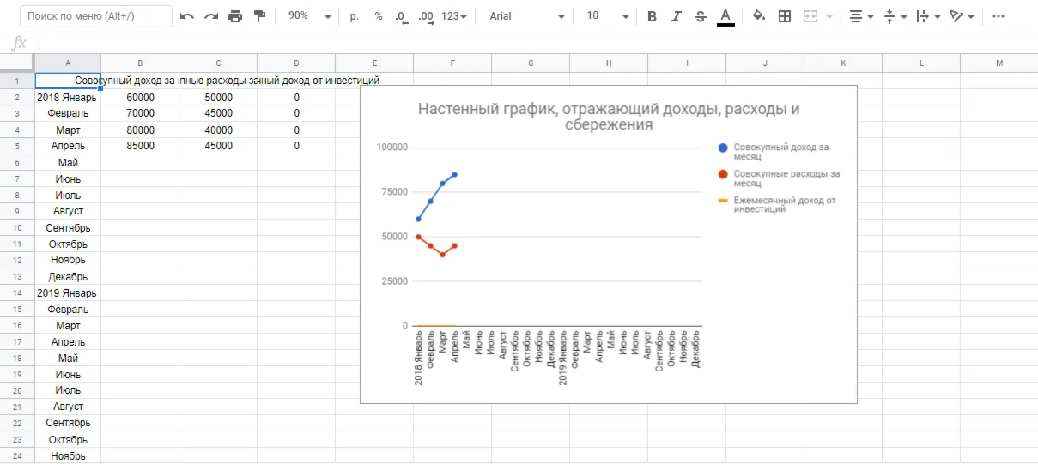Toggle italic formatting
Image resolution: width=1038 pixels, height=464 pixels.
click(x=677, y=16)
